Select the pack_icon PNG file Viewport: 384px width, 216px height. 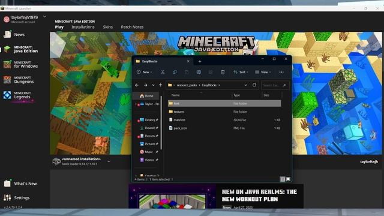[224, 128]
